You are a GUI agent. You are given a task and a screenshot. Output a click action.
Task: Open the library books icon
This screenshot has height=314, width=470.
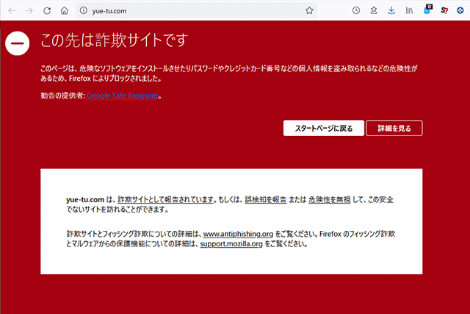(409, 11)
